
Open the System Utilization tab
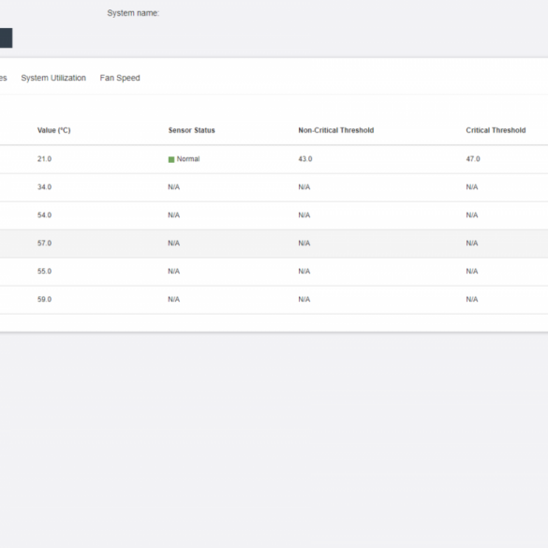[53, 78]
